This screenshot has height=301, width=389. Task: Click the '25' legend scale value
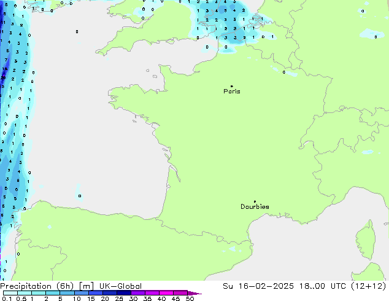point(119,299)
